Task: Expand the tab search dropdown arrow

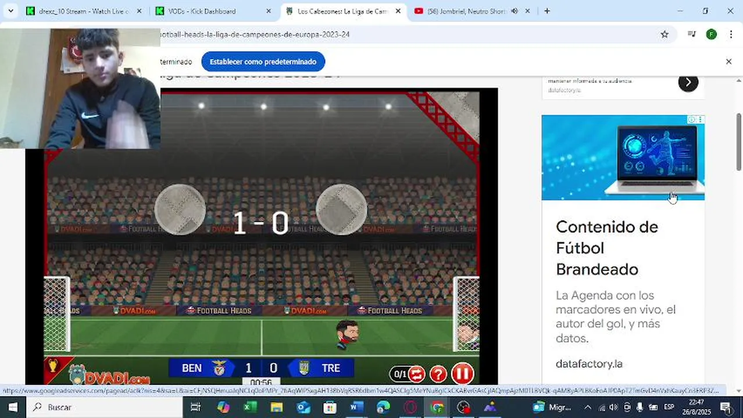Action: pyautogui.click(x=10, y=11)
